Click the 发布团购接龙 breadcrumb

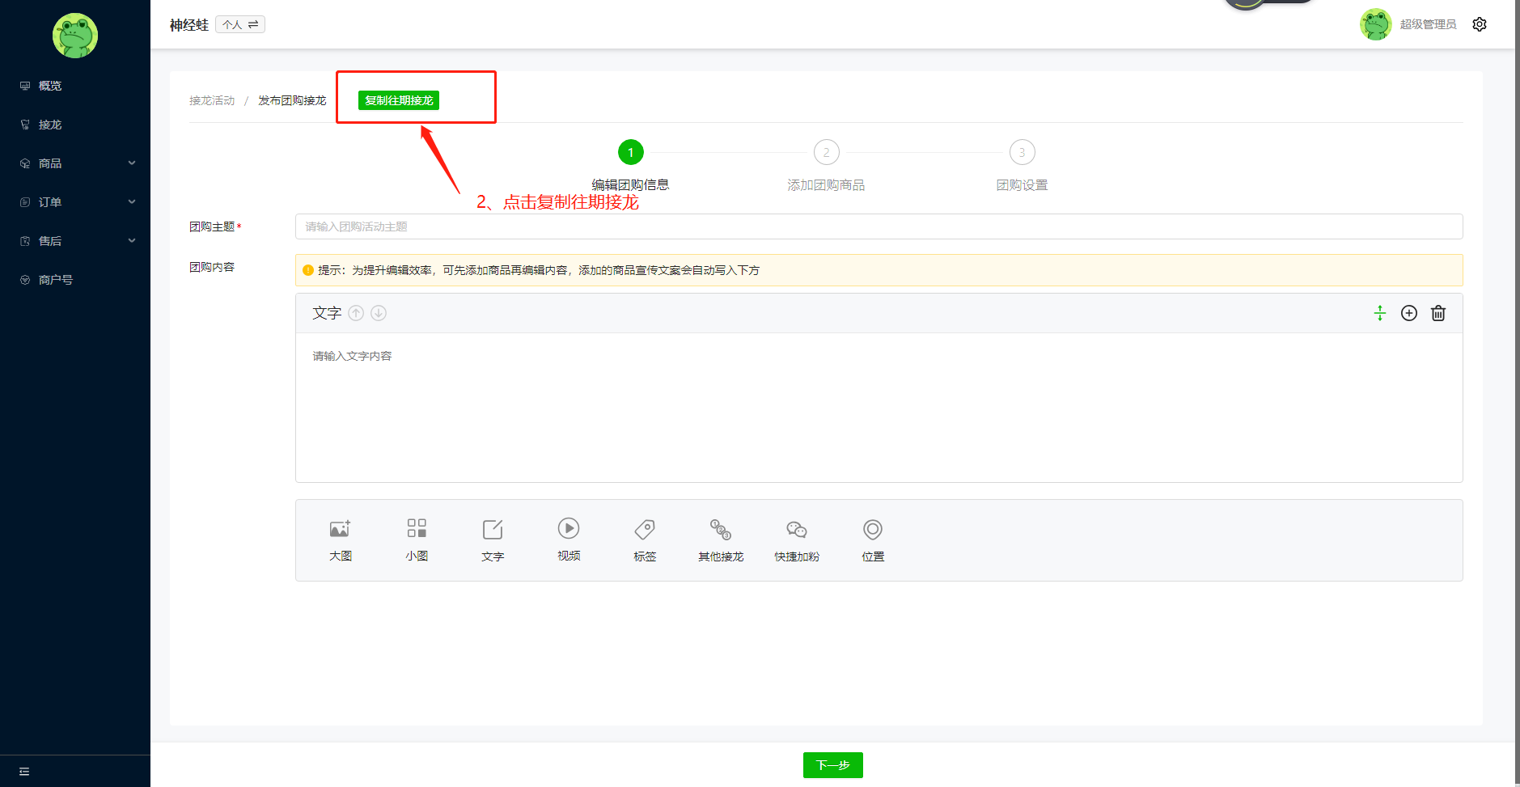pos(292,100)
